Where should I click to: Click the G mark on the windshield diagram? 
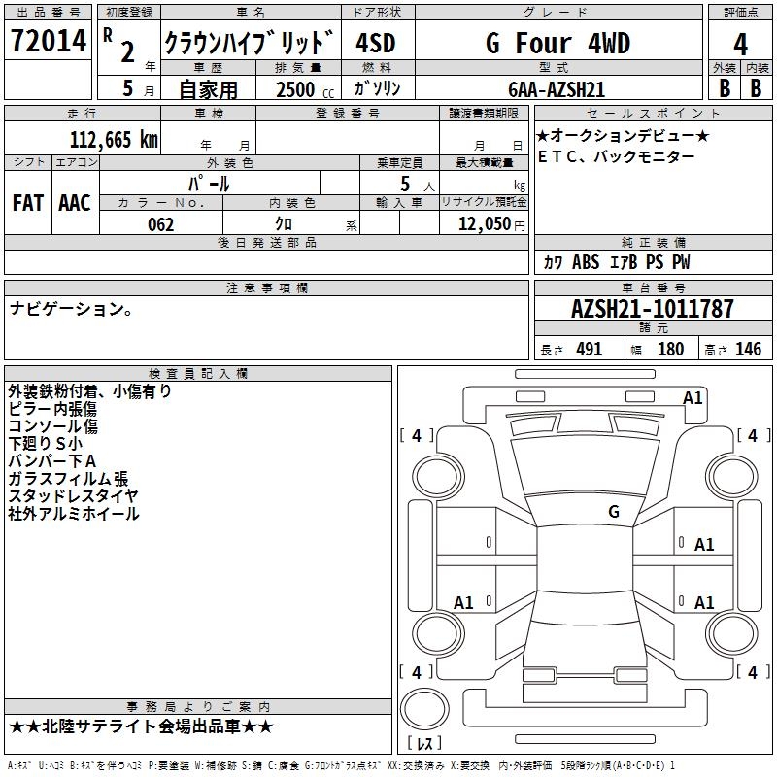(x=614, y=512)
